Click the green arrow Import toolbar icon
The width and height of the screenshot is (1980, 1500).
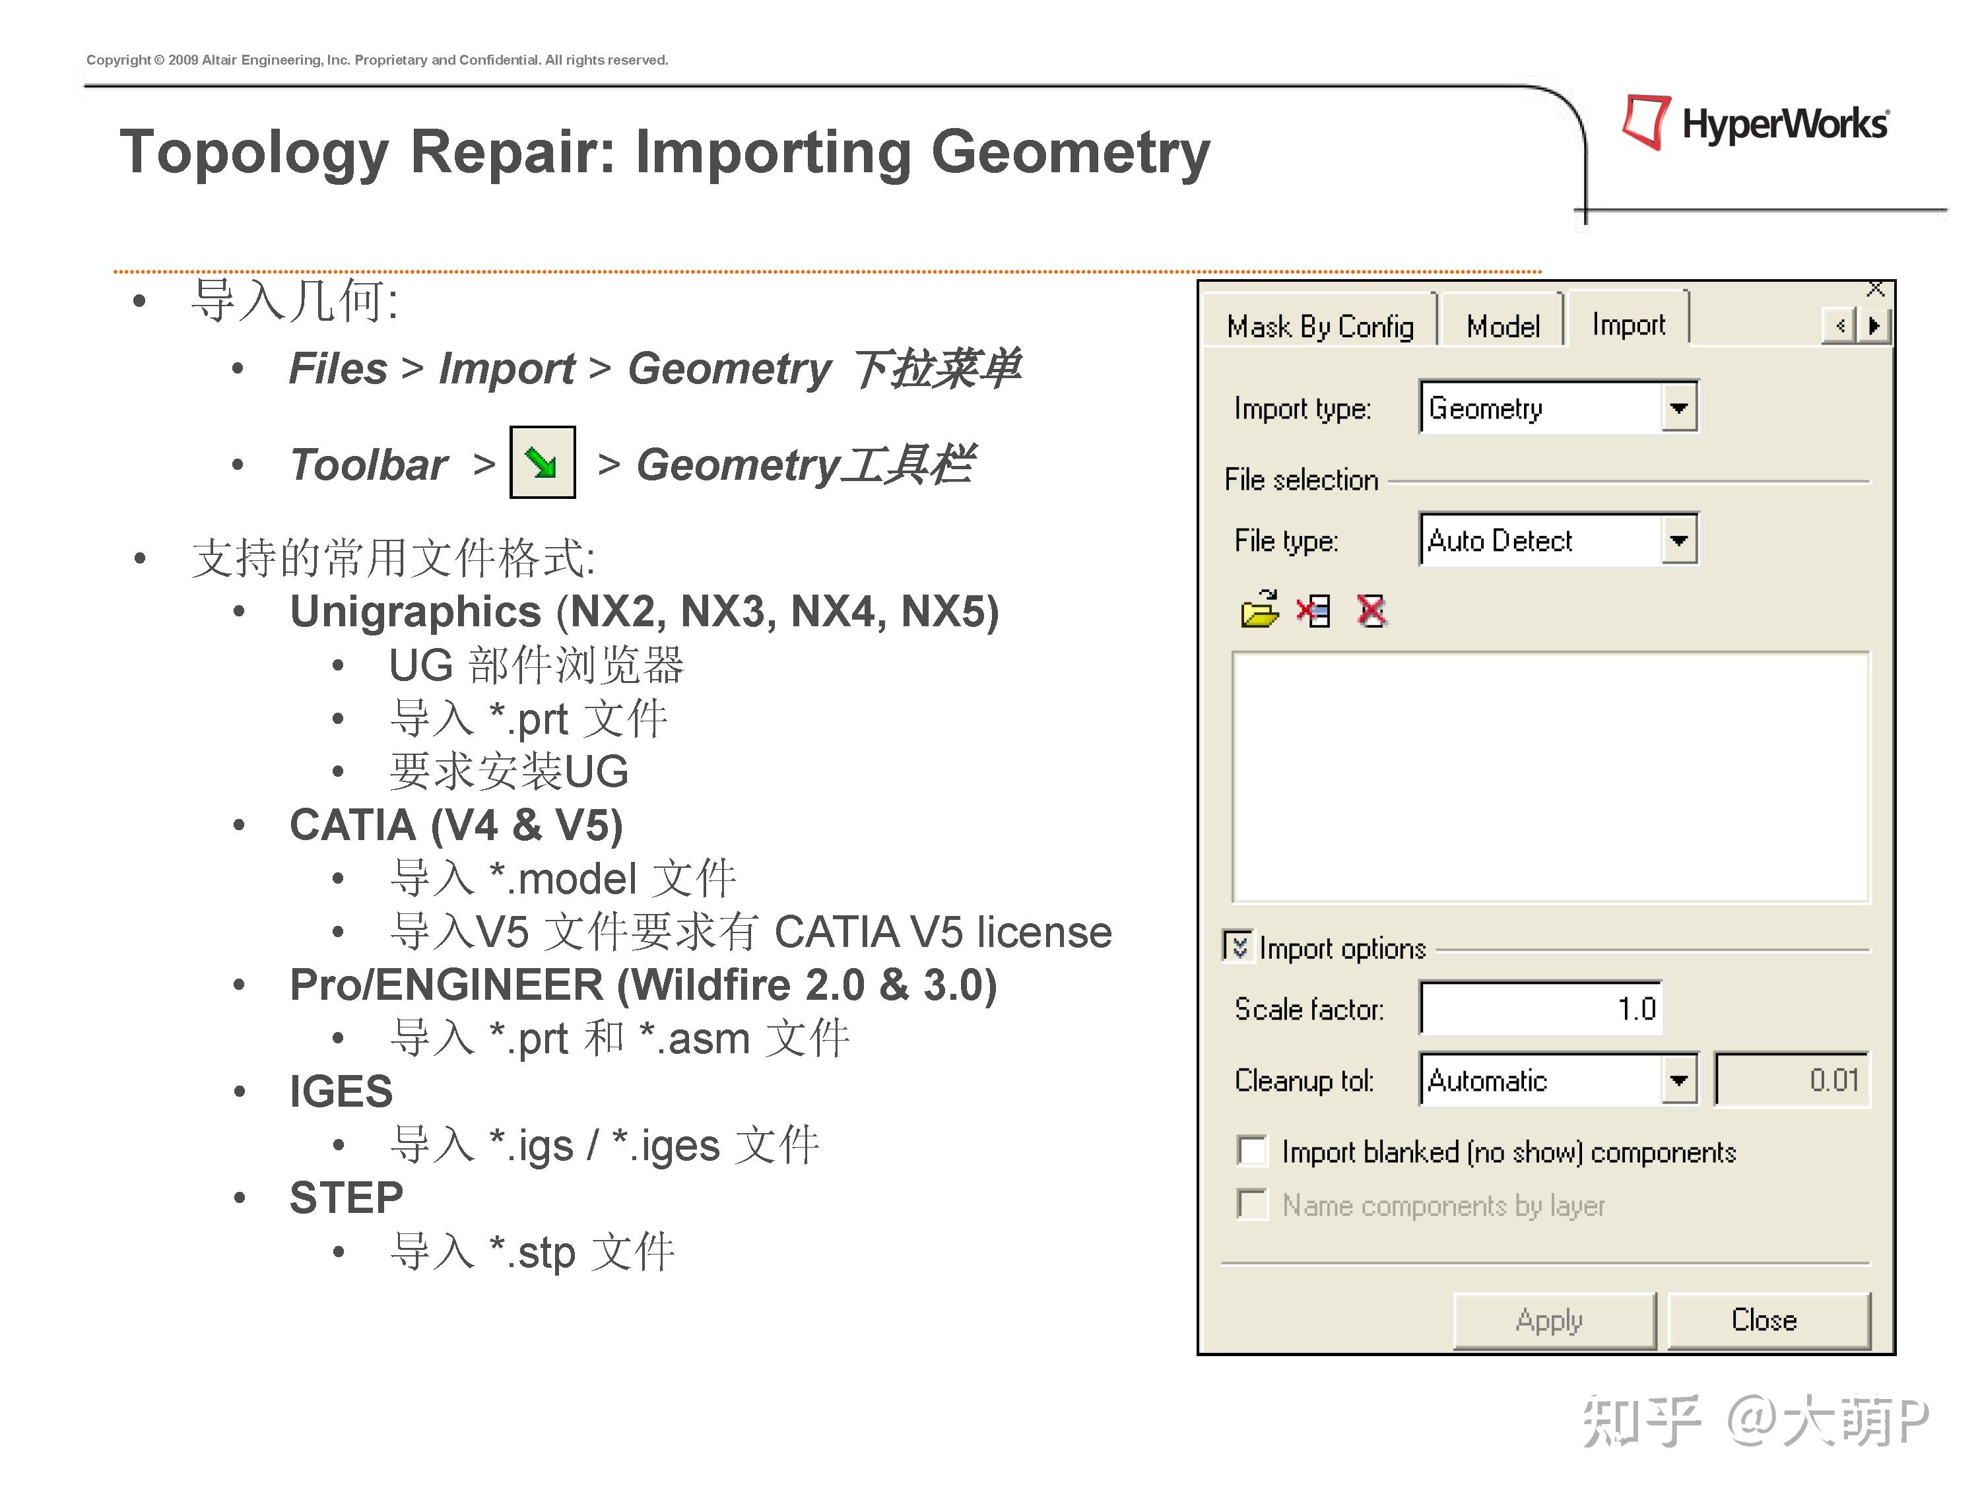[543, 462]
